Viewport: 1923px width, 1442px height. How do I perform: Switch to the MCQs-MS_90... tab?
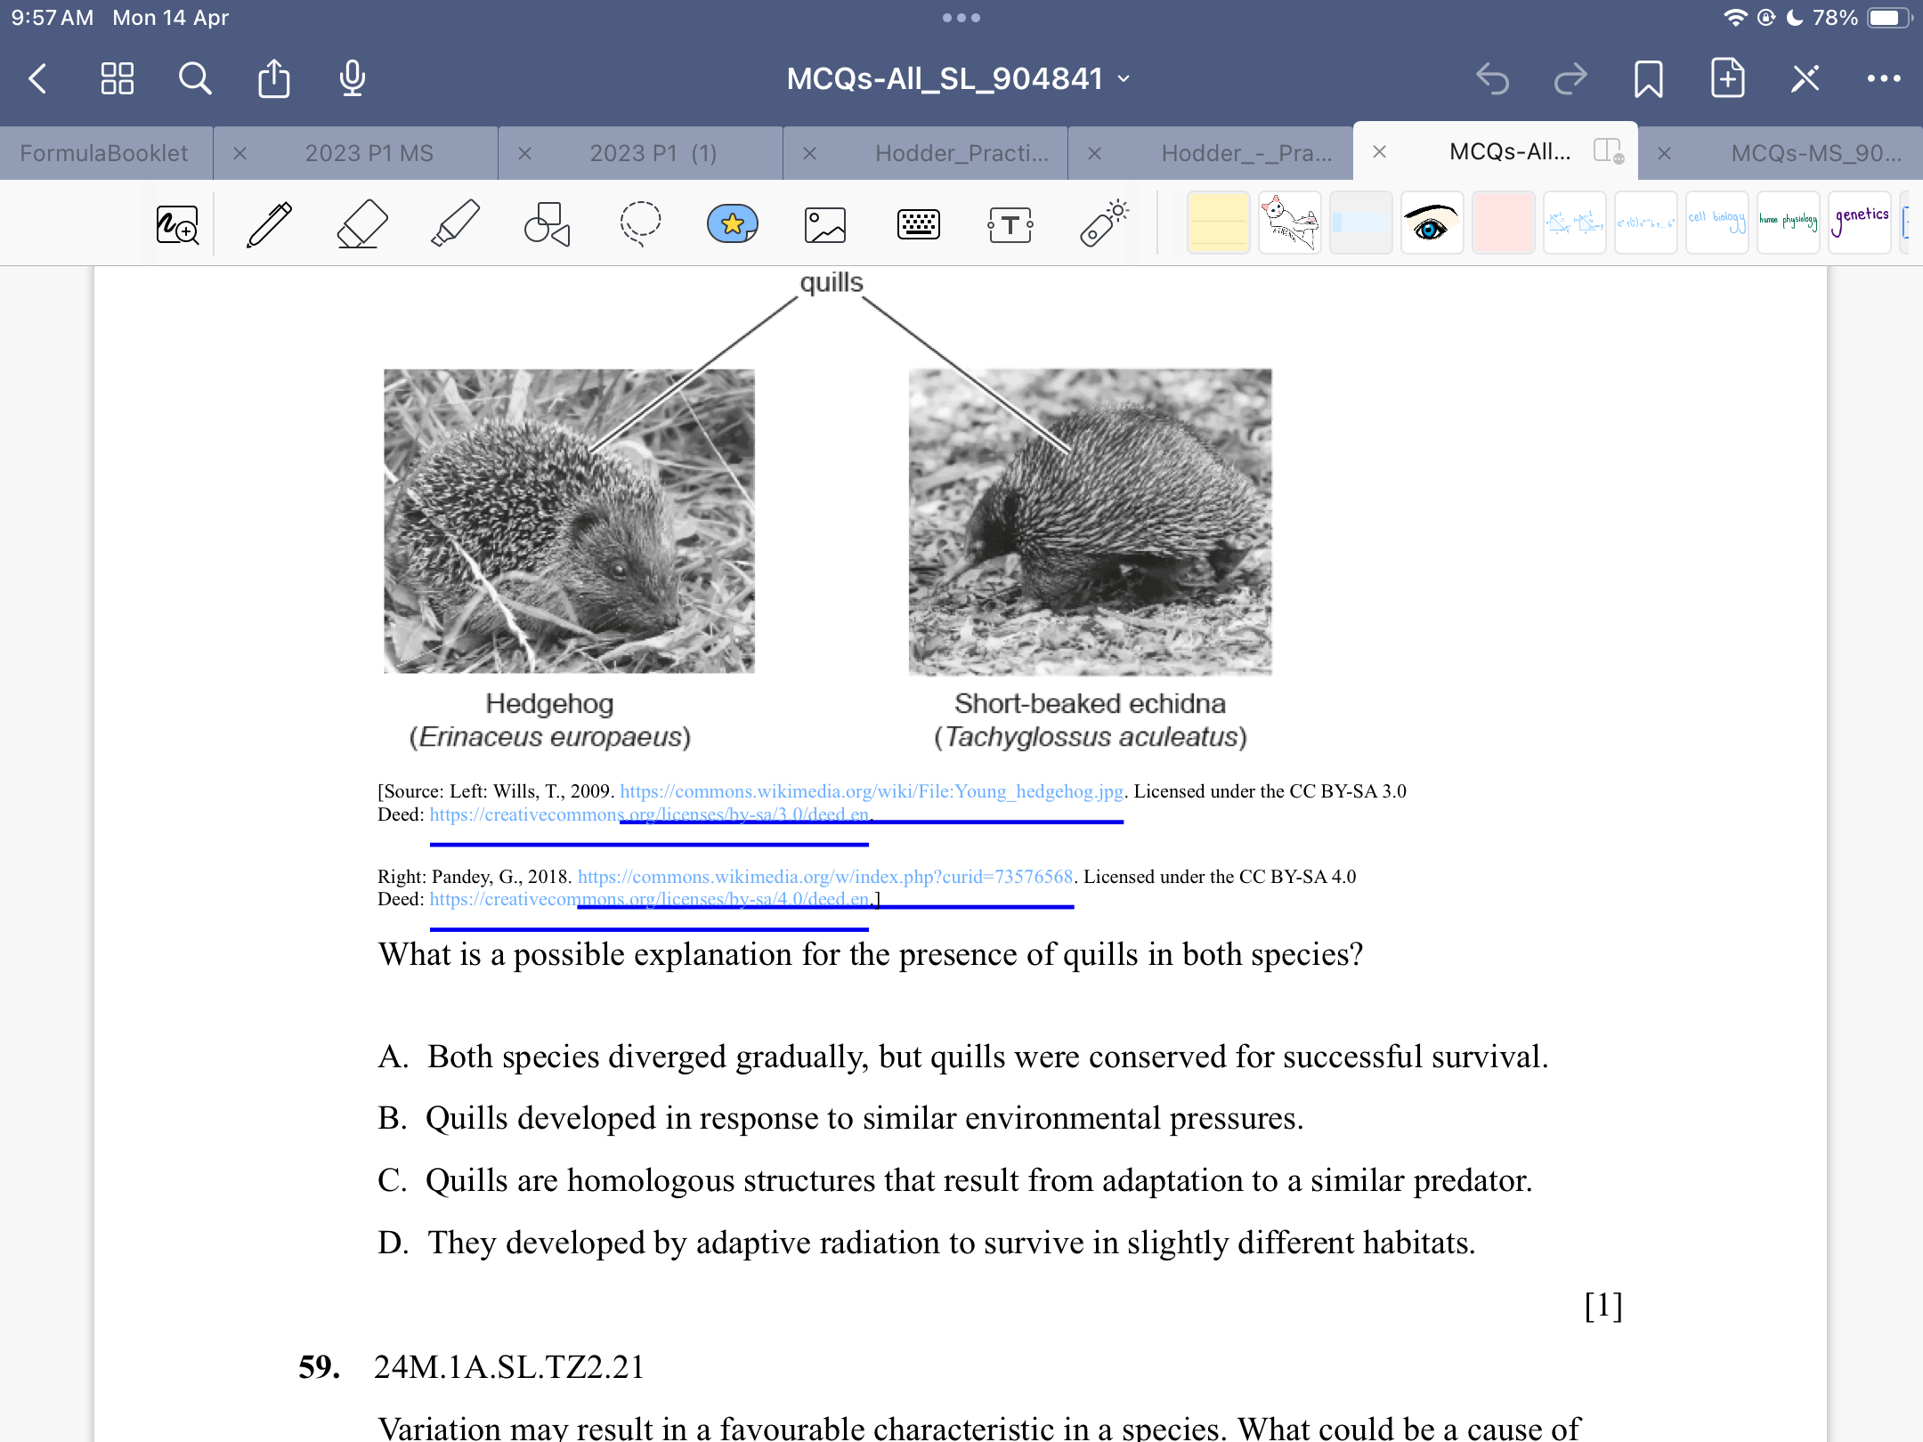click(x=1816, y=153)
